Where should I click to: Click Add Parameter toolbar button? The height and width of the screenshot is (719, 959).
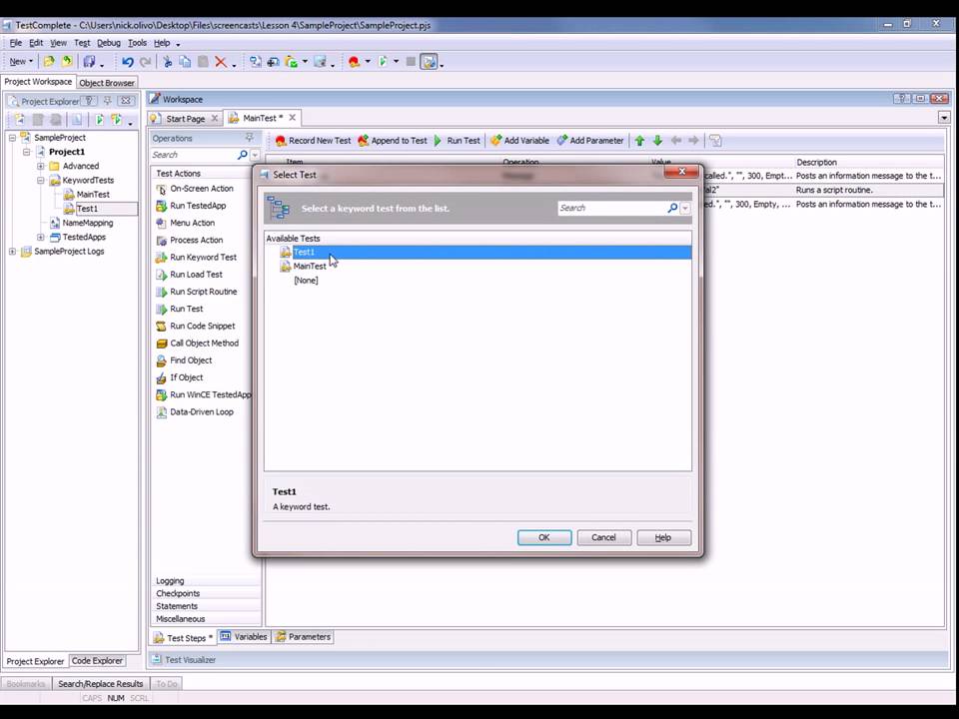tap(589, 141)
